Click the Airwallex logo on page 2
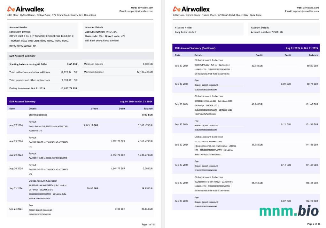The width and height of the screenshot is (326, 228). point(191,9)
